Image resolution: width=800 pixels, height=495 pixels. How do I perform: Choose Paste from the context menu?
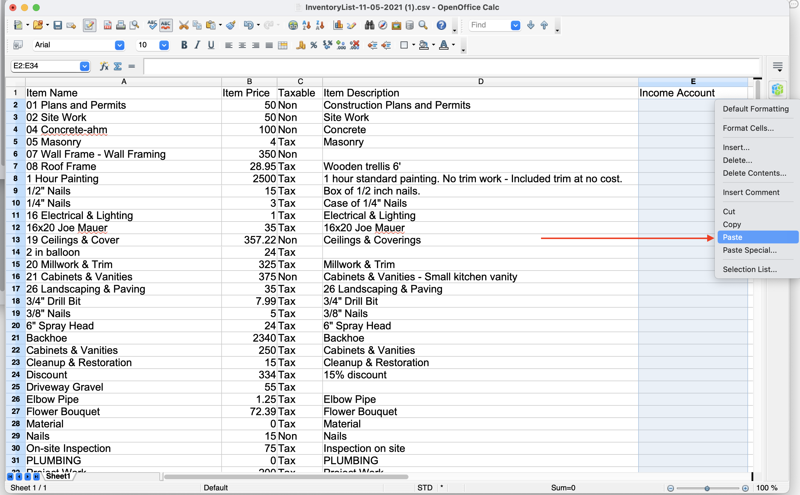point(758,237)
